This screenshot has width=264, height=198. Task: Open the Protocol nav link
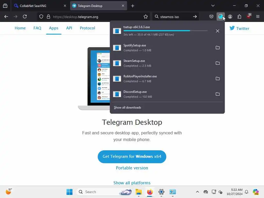click(87, 28)
